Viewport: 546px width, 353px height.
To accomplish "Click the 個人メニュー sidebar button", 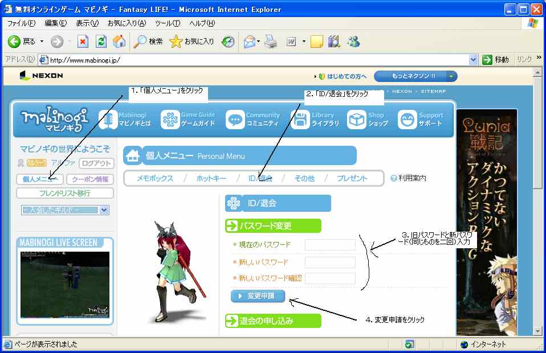I will (x=40, y=179).
